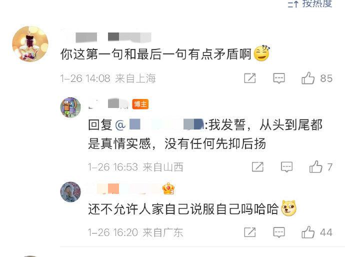Open the star-bottle avatar profile
This screenshot has width=345, height=257.
[x=30, y=44]
